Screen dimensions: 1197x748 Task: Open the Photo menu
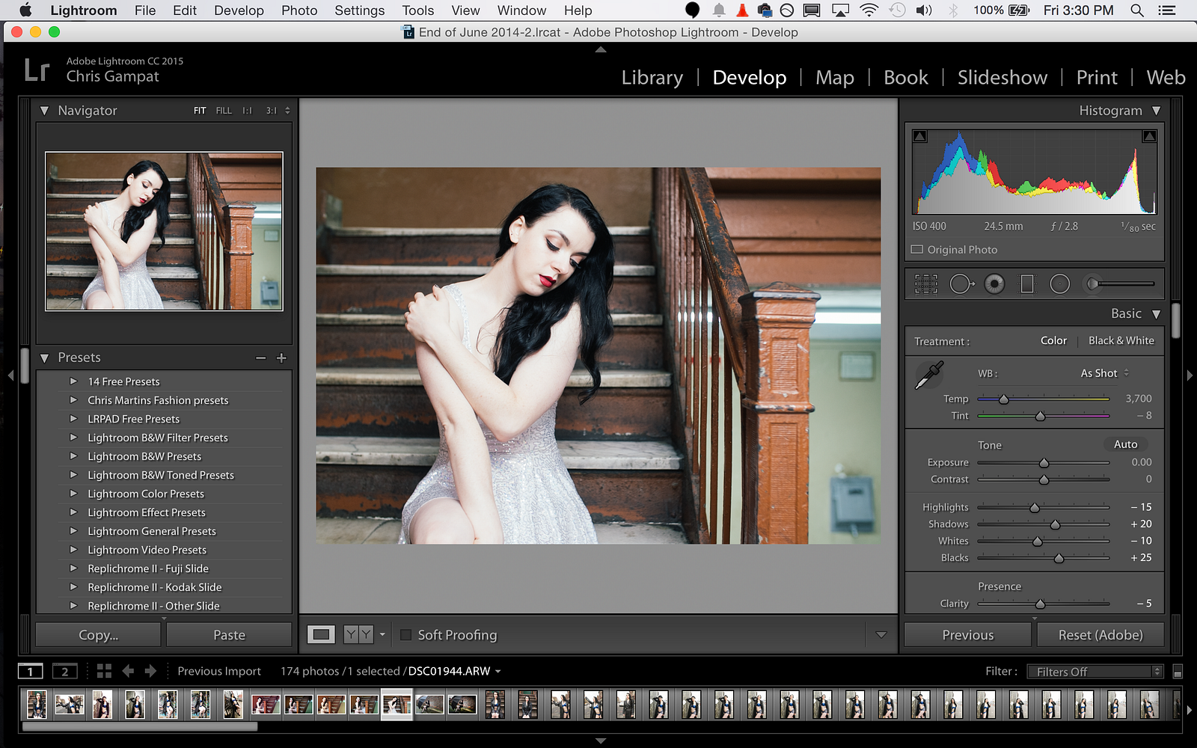(299, 10)
